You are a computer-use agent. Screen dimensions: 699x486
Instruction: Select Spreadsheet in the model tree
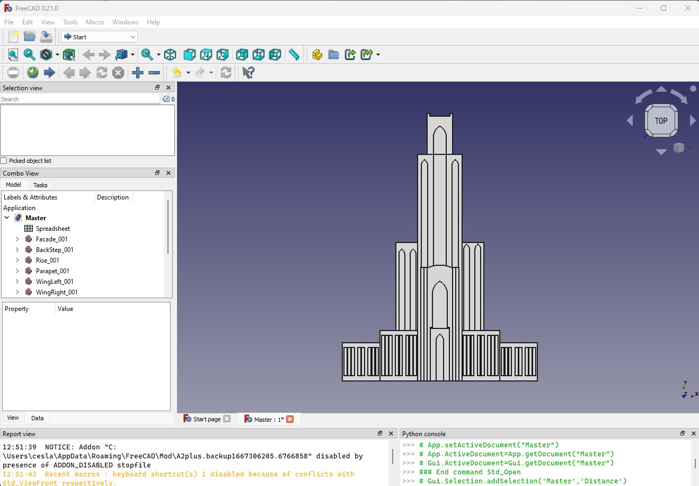[x=53, y=229]
